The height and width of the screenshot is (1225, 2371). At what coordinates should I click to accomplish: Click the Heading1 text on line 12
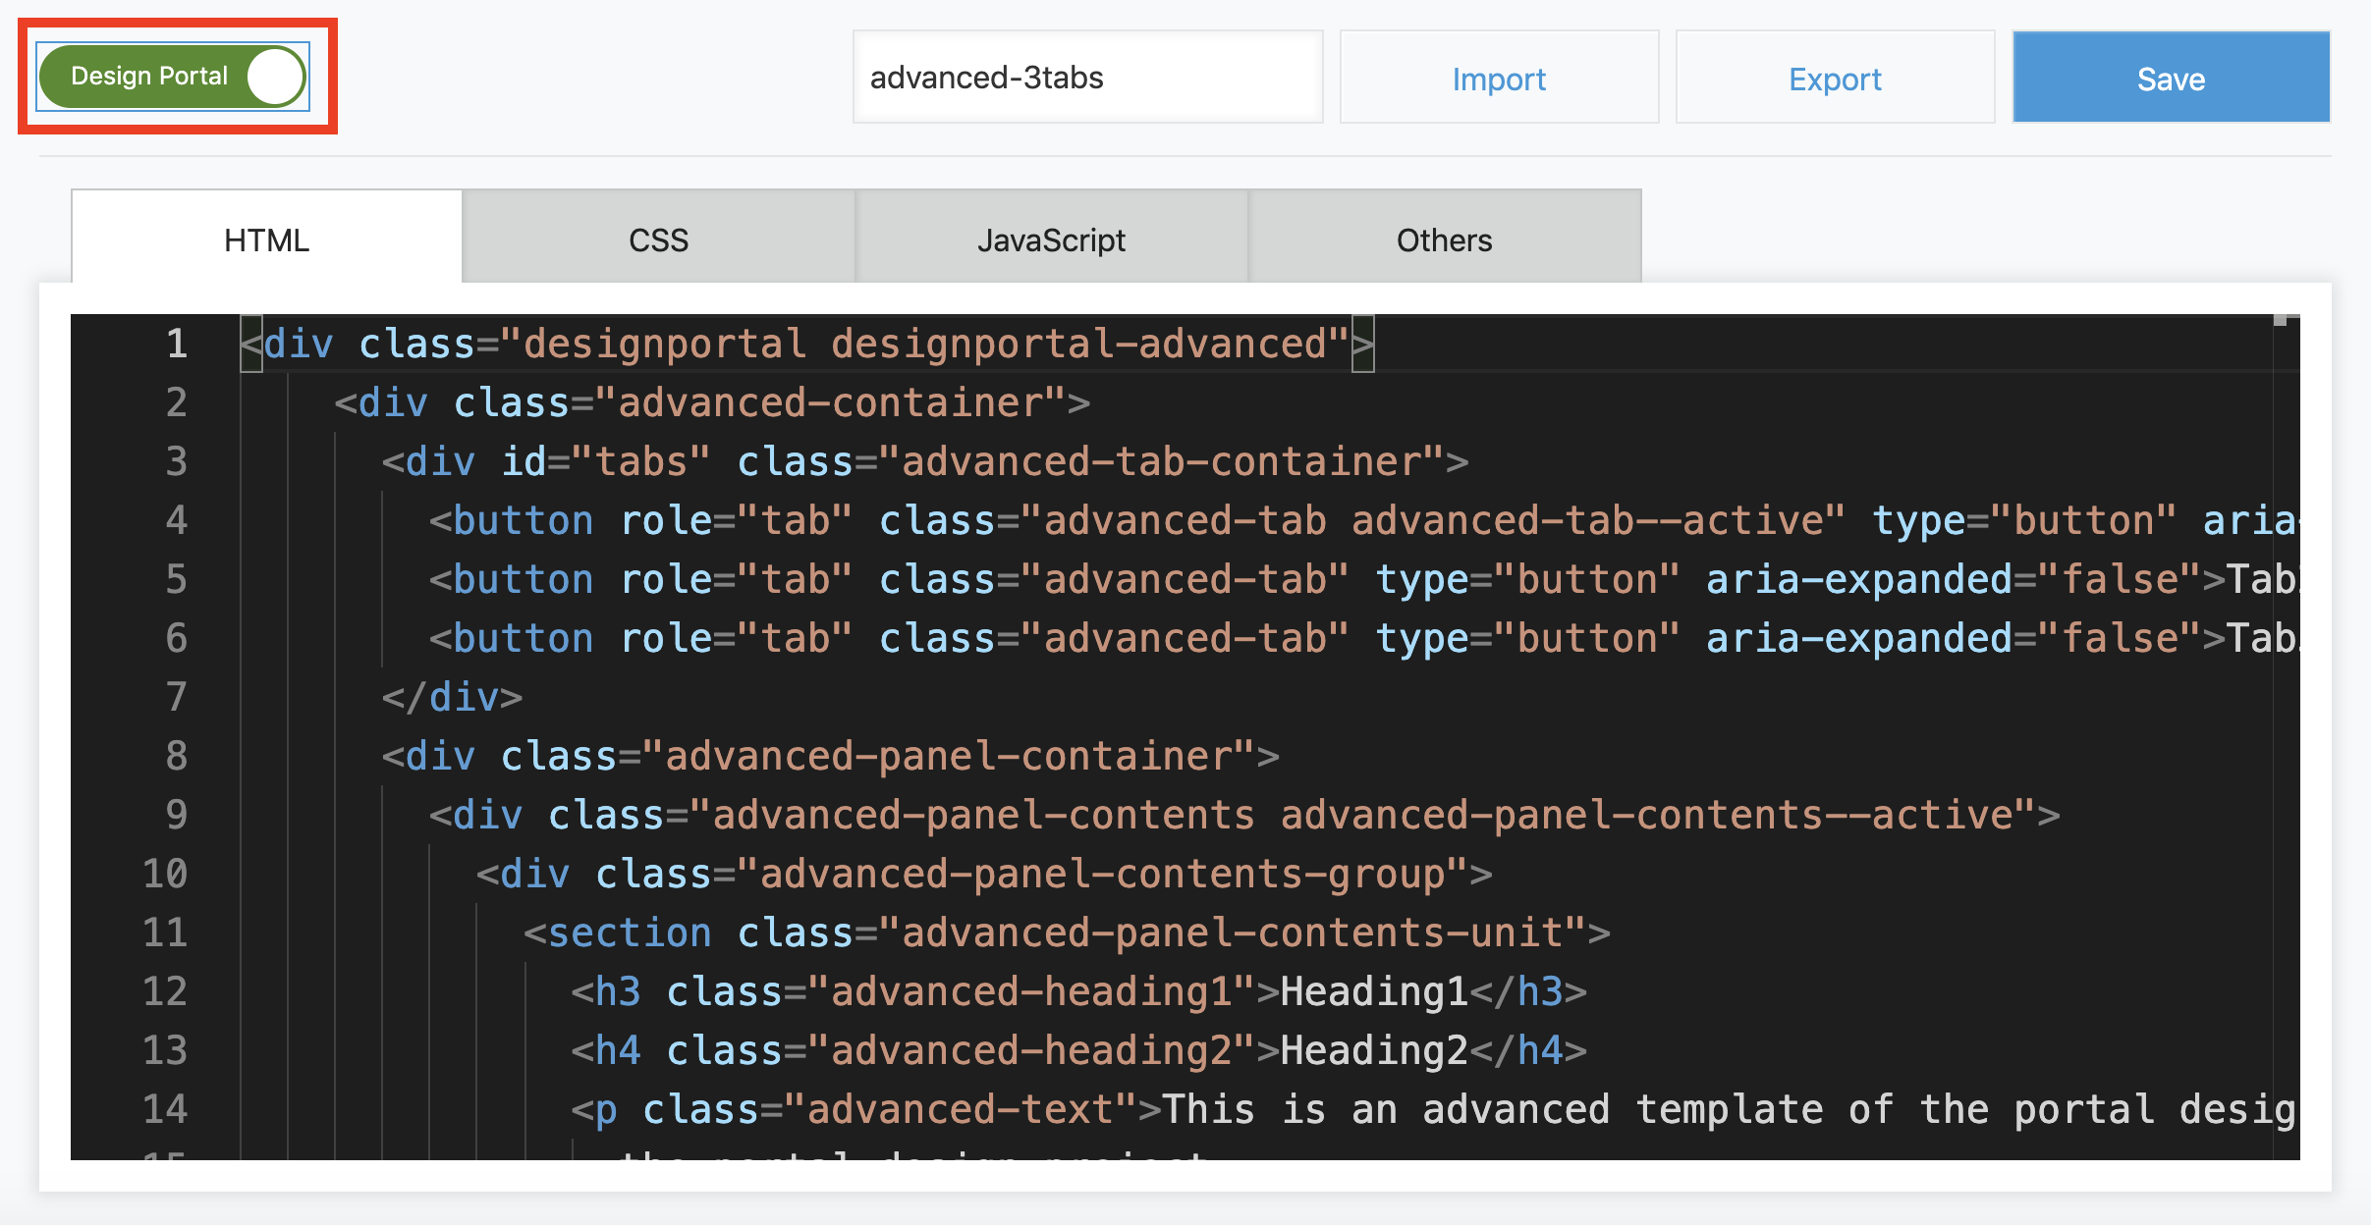point(1374,991)
